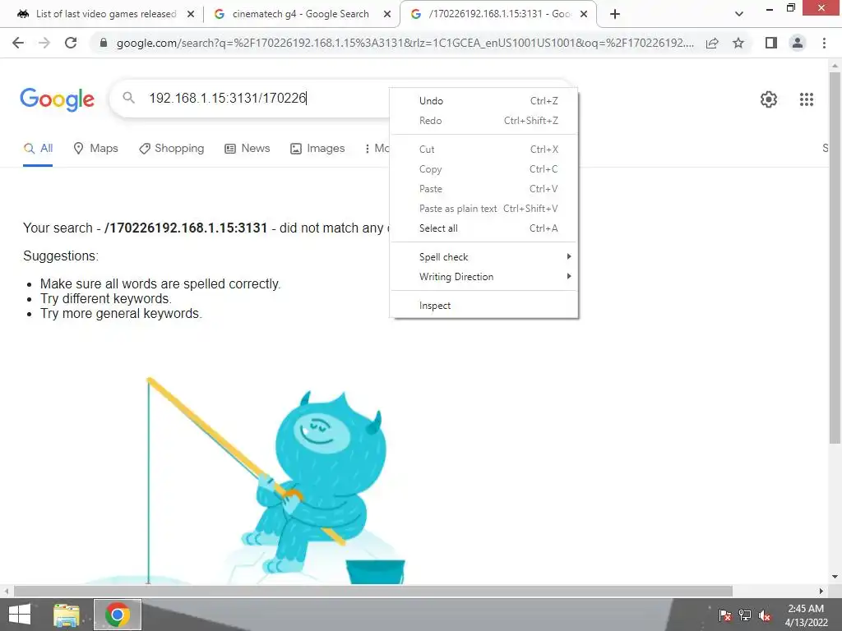Image resolution: width=842 pixels, height=631 pixels.
Task: Open a new tab with plus button
Action: (x=615, y=14)
